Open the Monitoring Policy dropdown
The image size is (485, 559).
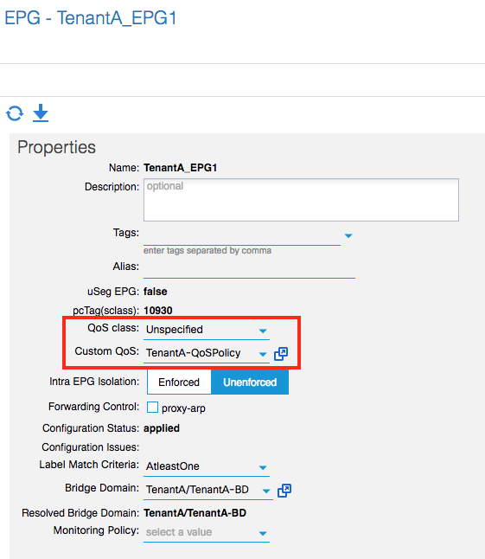[207, 532]
